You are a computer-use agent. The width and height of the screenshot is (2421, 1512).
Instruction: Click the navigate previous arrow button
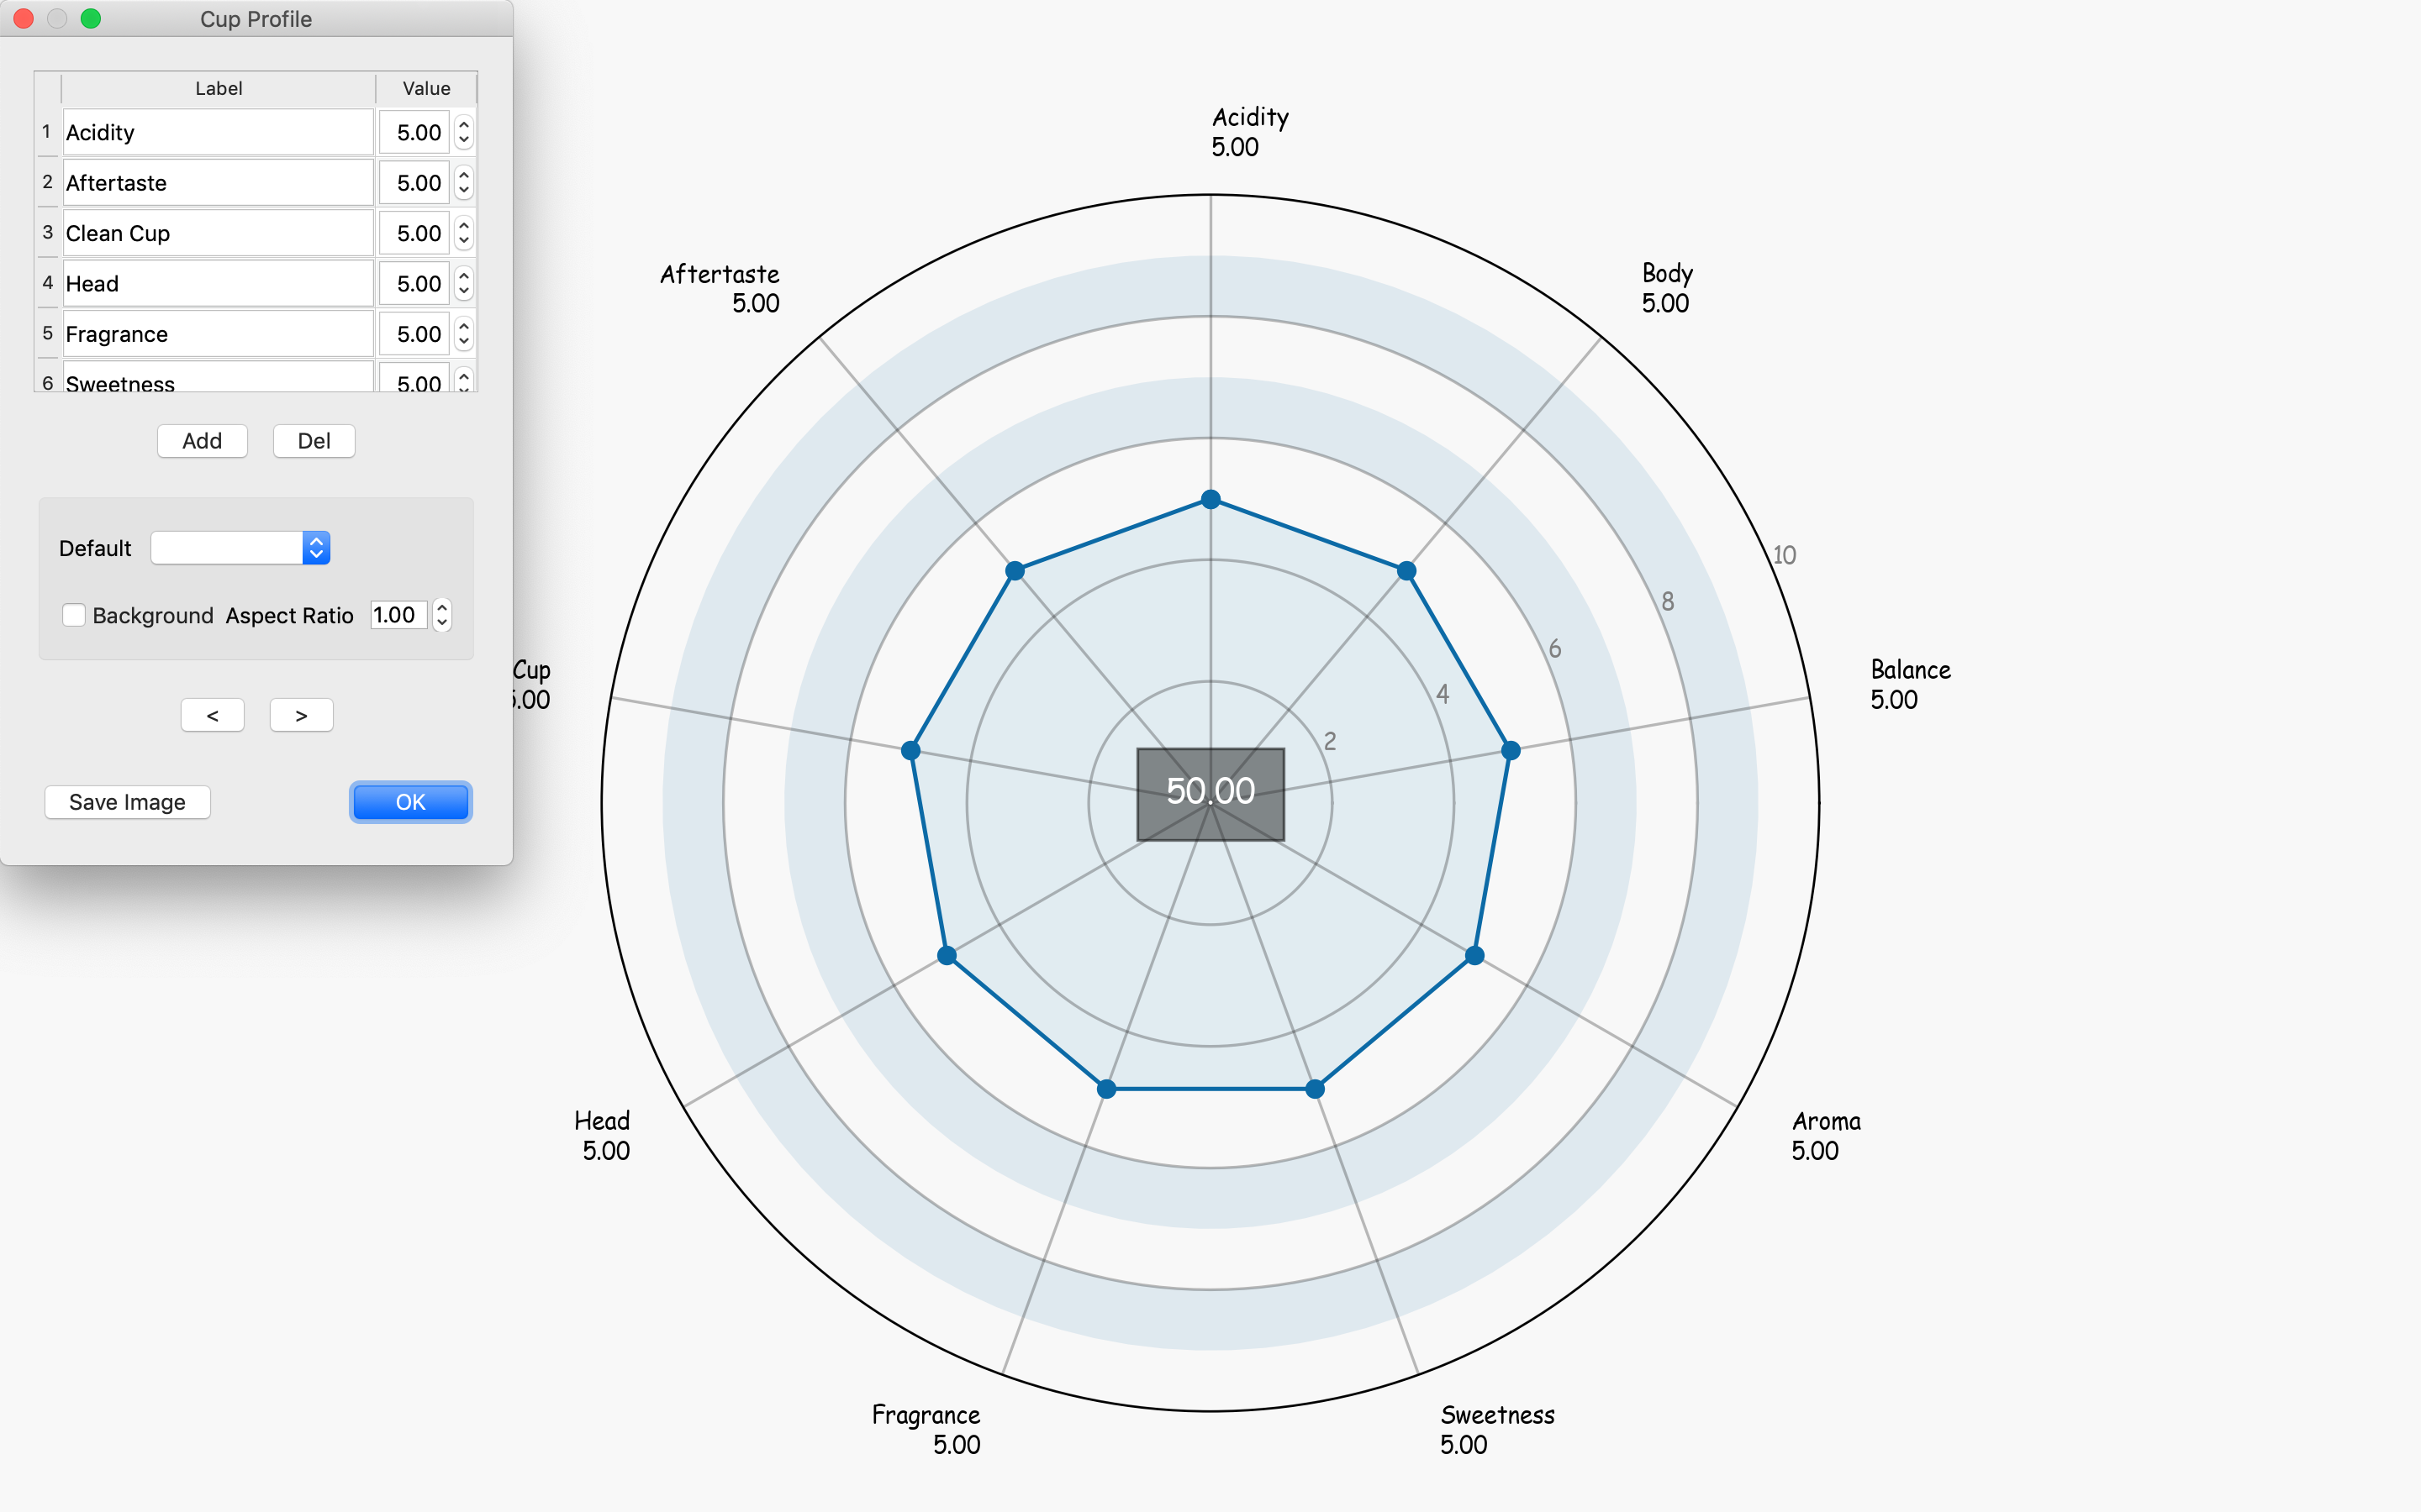point(213,714)
